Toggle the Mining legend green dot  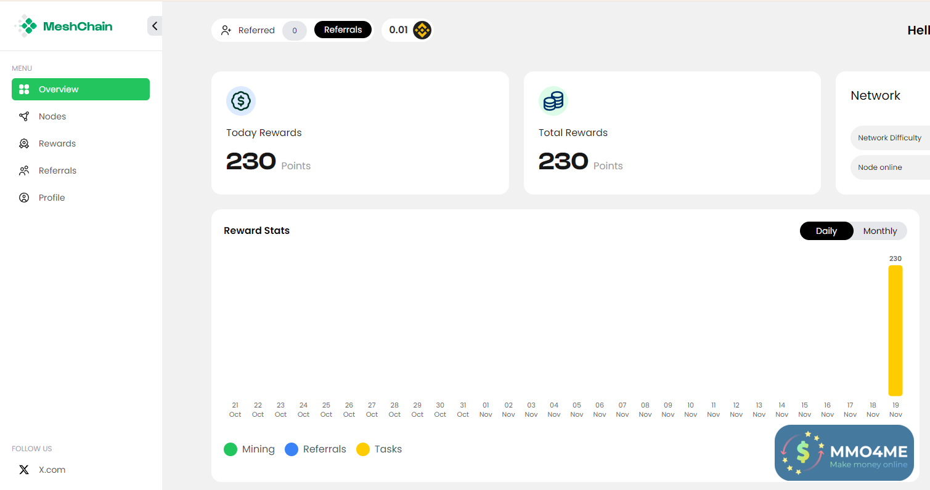230,449
